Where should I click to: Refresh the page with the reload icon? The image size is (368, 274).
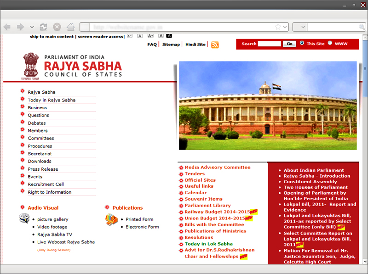[x=43, y=27]
